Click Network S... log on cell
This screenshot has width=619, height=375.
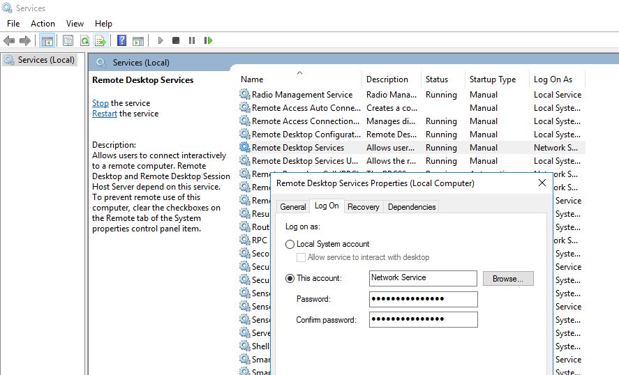(555, 148)
